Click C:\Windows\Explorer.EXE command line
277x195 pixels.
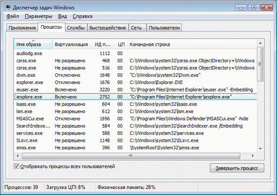point(156,82)
